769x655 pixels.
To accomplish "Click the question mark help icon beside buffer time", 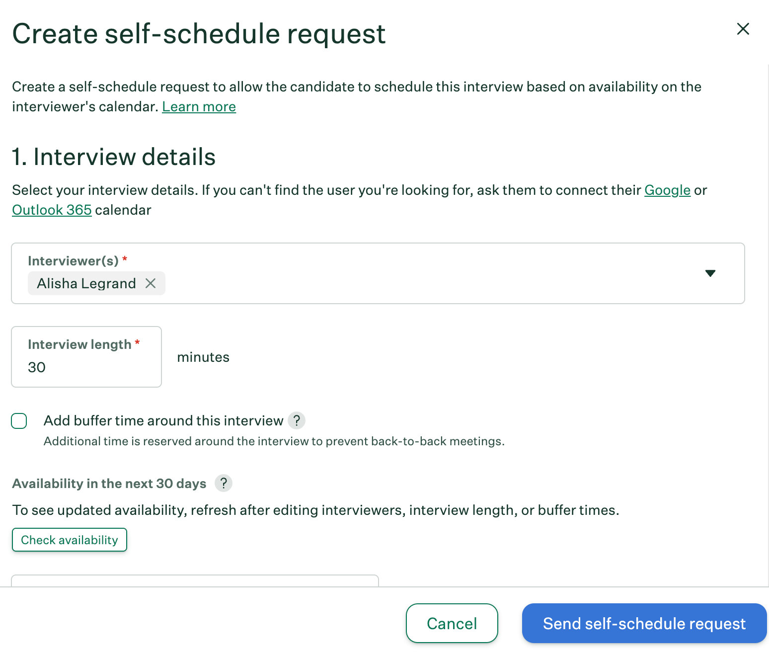I will [297, 420].
